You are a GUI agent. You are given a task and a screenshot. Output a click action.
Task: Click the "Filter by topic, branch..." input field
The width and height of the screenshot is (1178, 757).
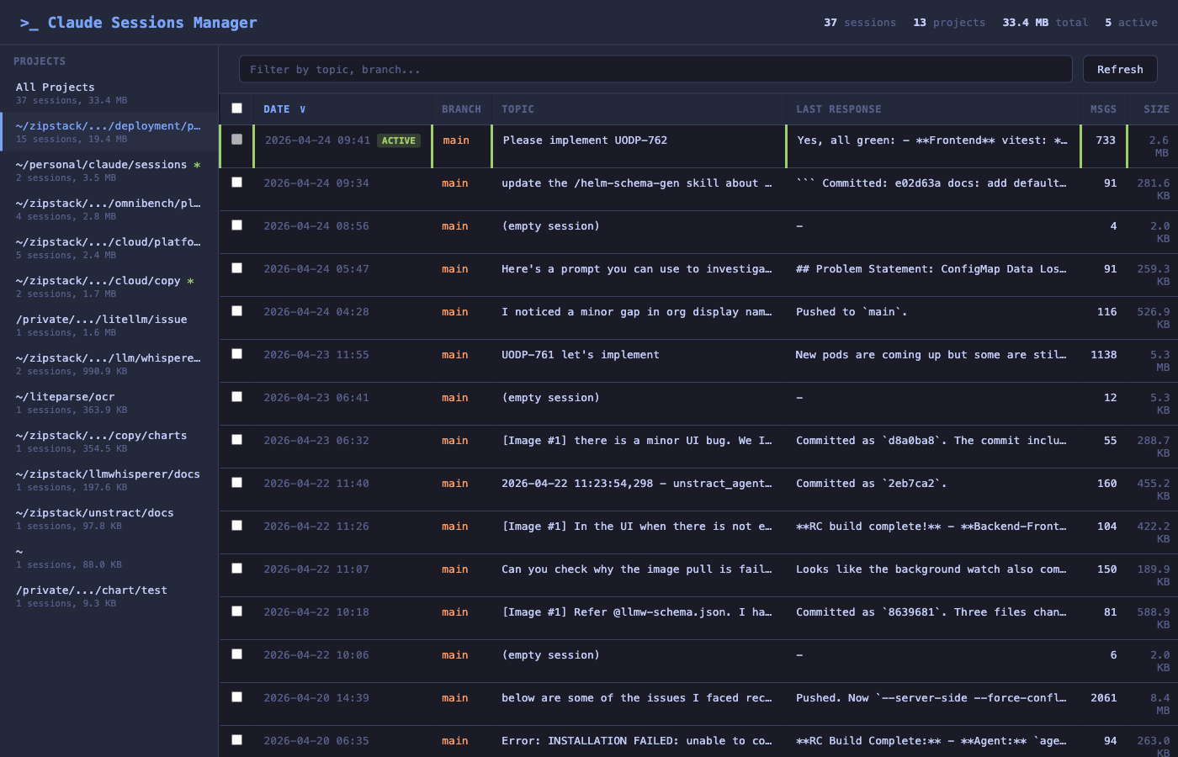(x=656, y=69)
